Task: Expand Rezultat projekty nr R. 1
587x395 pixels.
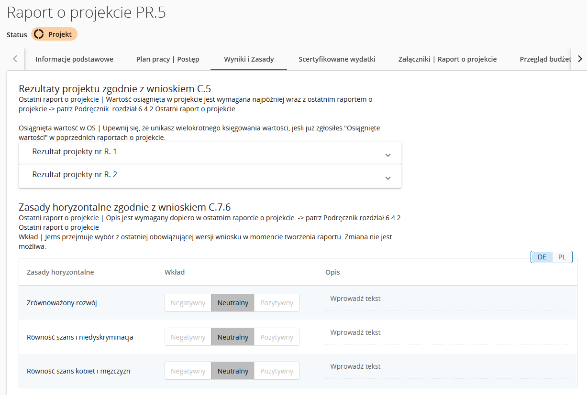Action: pyautogui.click(x=210, y=153)
